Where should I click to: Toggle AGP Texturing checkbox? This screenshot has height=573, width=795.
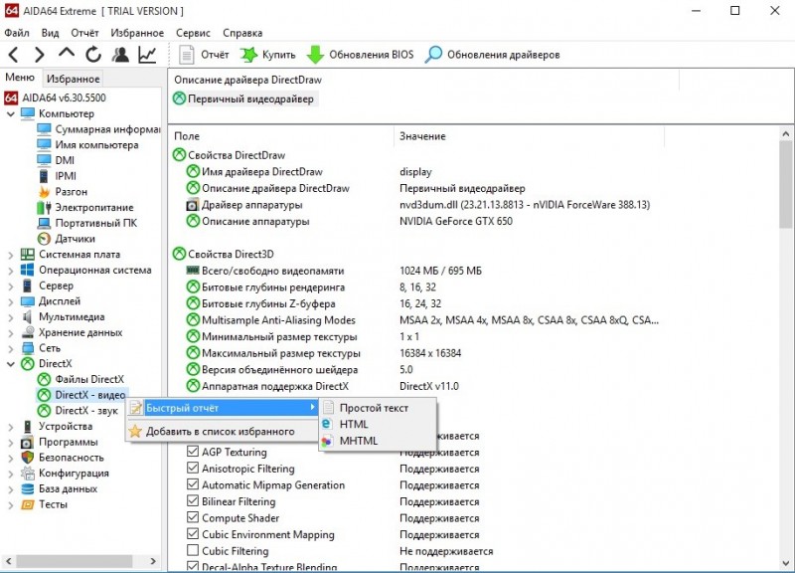(193, 452)
